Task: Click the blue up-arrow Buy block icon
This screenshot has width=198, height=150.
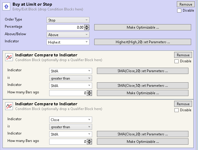Action: [x=6, y=7]
